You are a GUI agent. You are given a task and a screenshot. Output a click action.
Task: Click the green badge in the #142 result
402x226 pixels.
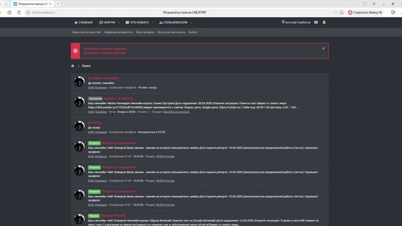click(94, 143)
